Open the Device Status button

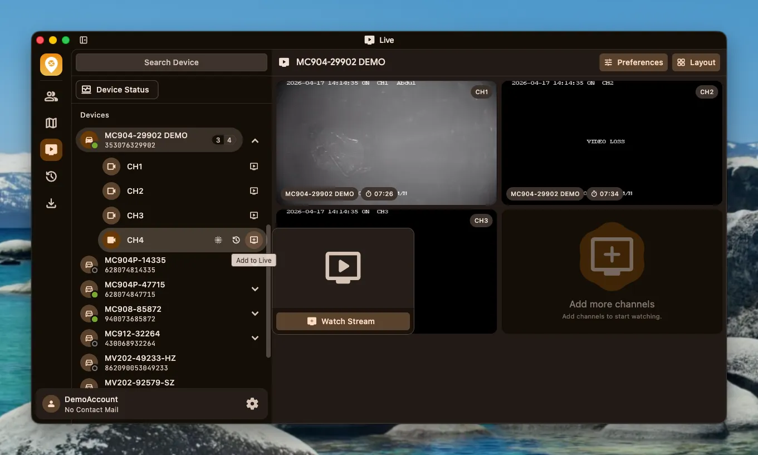pos(117,90)
